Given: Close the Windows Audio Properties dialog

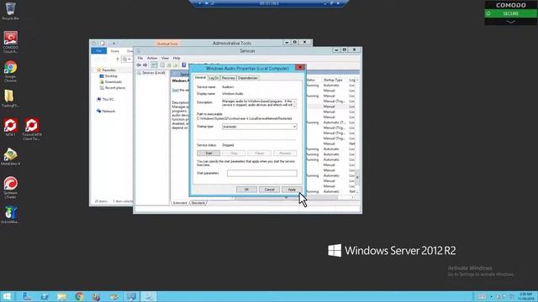Looking at the screenshot, I should point(300,67).
